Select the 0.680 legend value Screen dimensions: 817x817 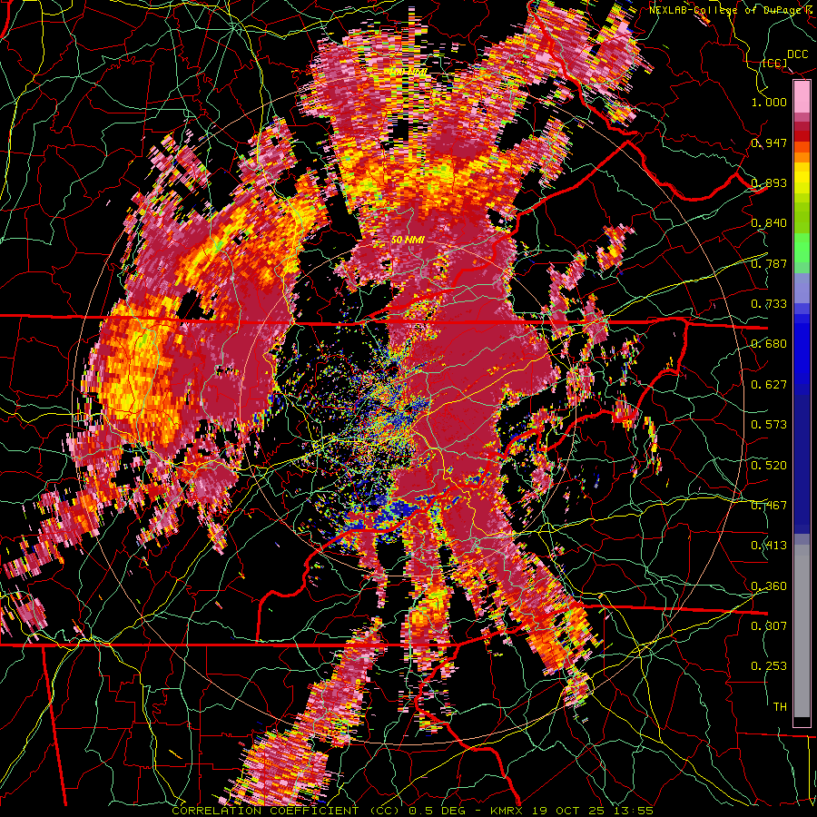click(769, 344)
